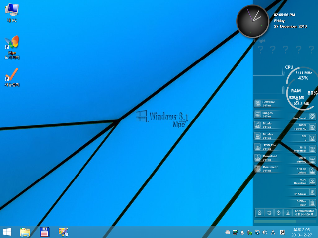
Task: Toggle the 한 Korean IME indicator
Action: click(282, 232)
